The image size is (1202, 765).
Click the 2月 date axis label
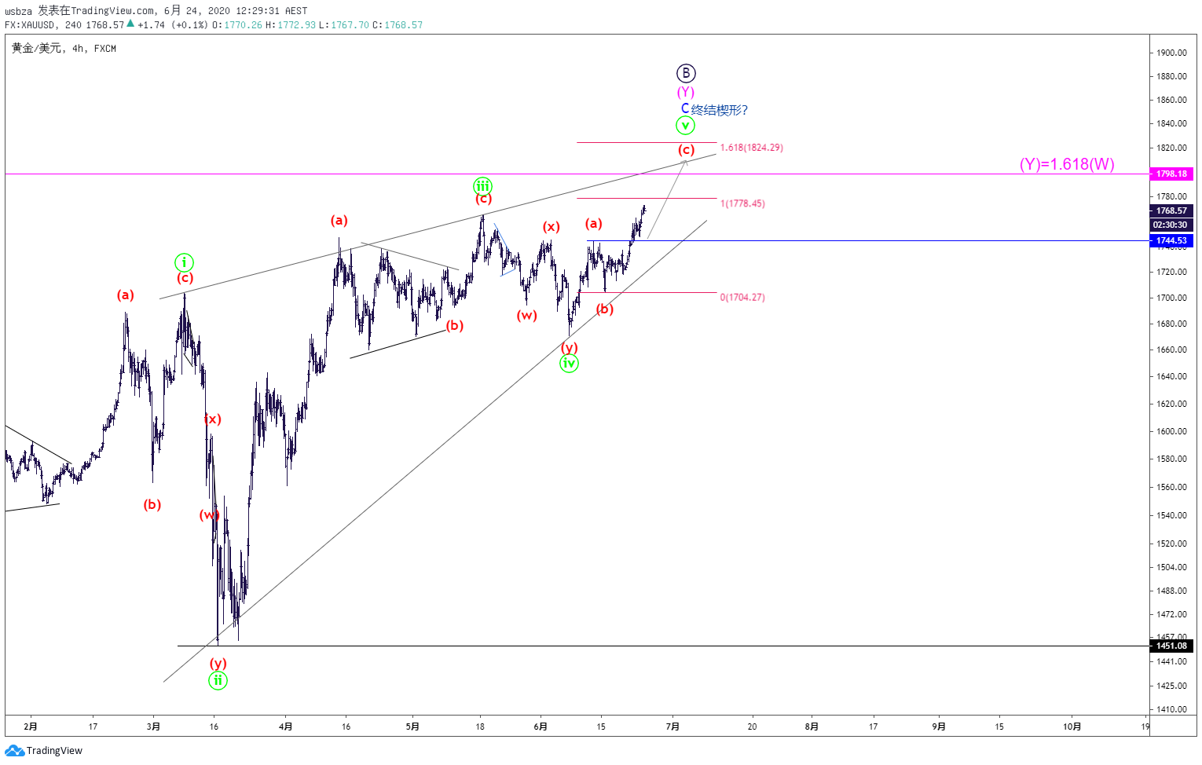pyautogui.click(x=31, y=727)
